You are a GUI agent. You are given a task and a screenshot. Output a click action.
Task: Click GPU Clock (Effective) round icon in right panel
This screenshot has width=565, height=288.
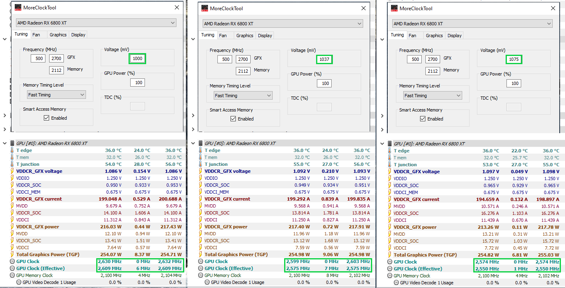coord(389,269)
